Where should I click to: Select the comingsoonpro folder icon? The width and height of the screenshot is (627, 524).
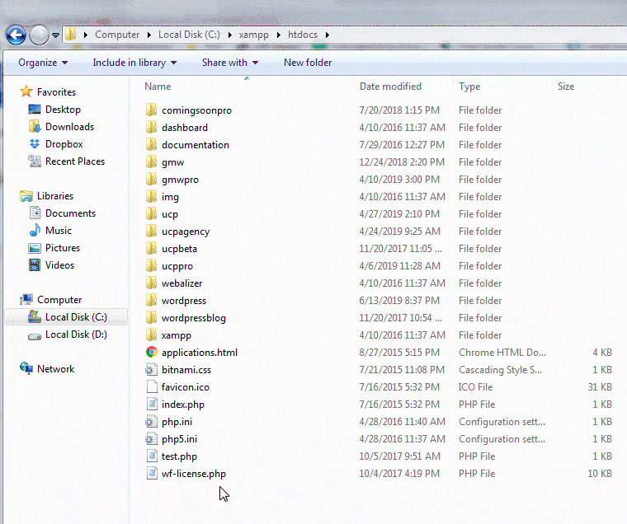(151, 110)
